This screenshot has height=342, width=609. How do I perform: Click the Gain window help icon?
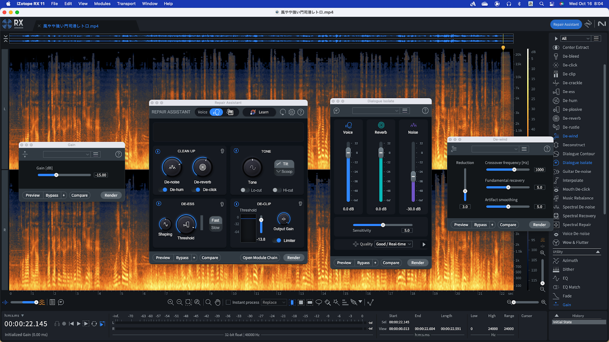[x=118, y=154]
